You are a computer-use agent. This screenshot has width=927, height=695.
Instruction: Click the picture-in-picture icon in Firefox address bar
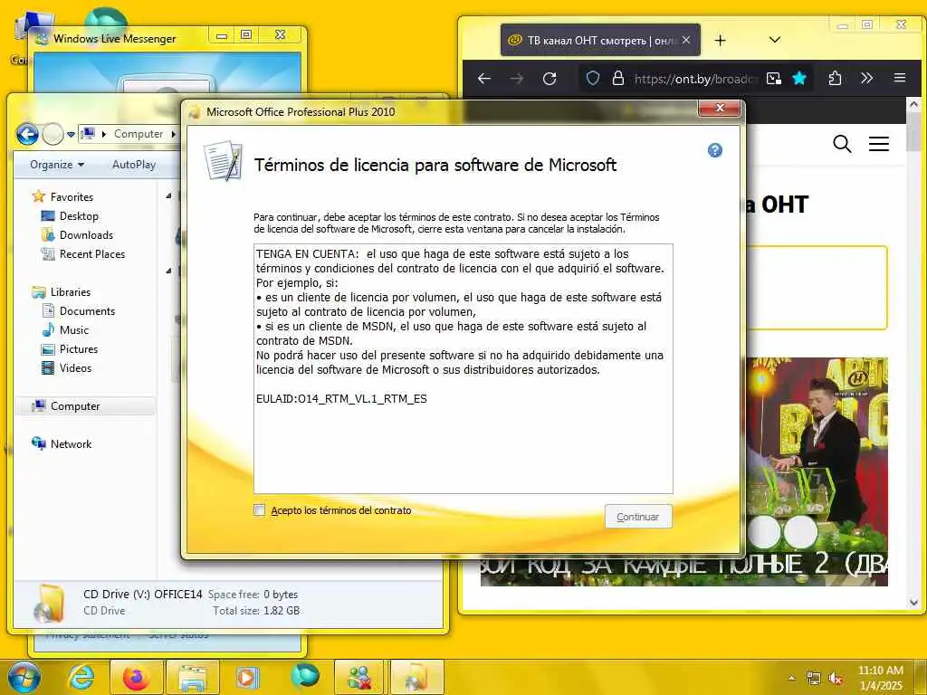[773, 78]
